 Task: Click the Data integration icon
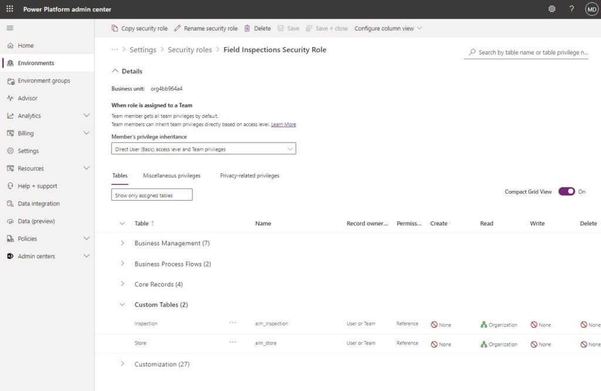point(11,204)
